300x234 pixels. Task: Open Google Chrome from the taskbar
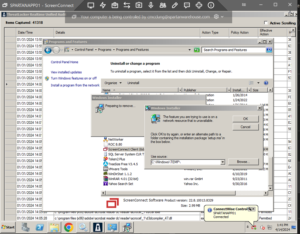coord(69,227)
